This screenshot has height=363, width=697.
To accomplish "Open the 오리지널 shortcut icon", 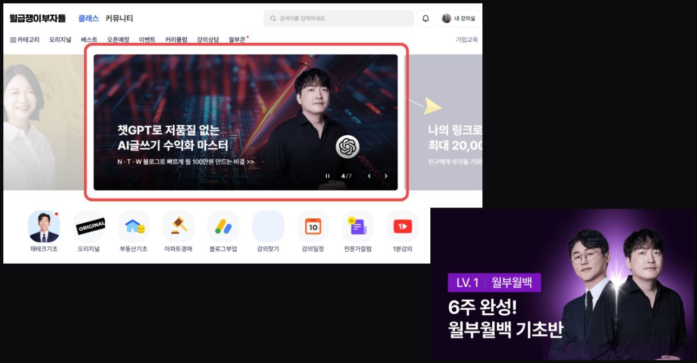I will (89, 227).
